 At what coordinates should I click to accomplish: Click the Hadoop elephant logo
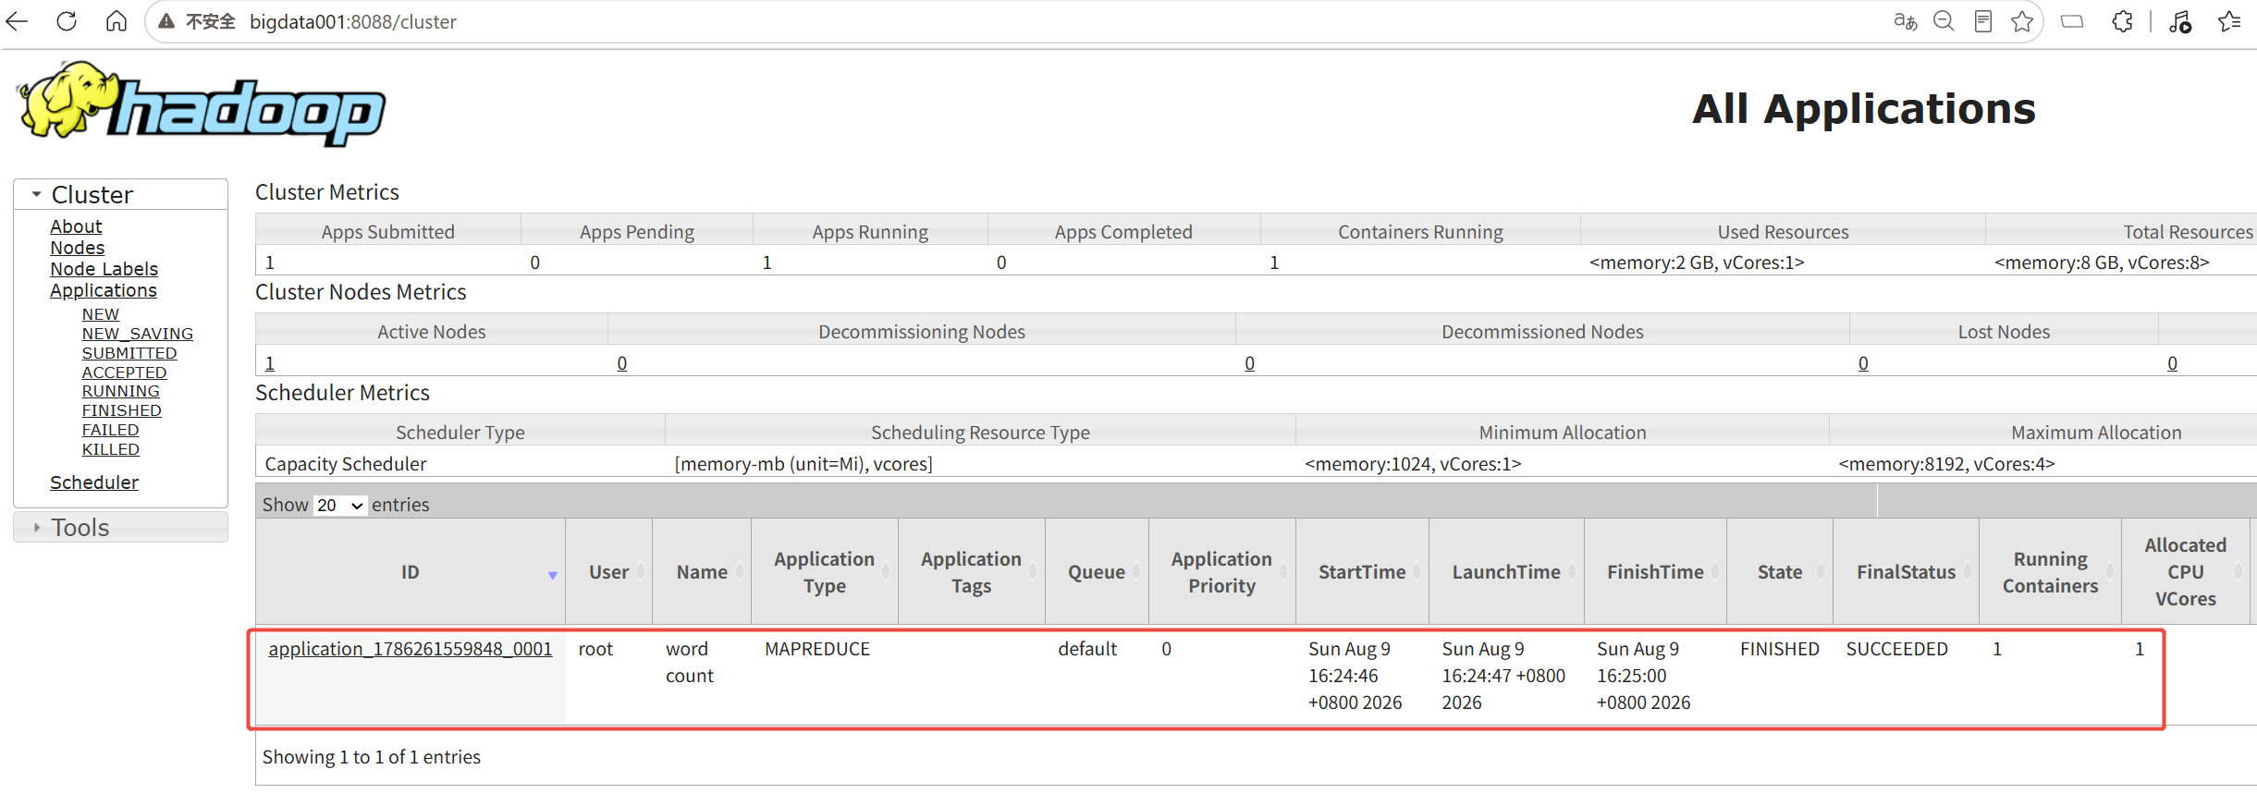201,104
